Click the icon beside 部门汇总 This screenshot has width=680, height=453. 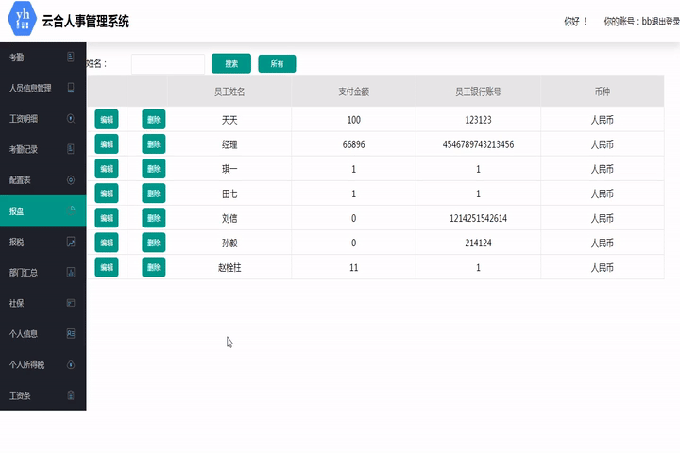[71, 273]
